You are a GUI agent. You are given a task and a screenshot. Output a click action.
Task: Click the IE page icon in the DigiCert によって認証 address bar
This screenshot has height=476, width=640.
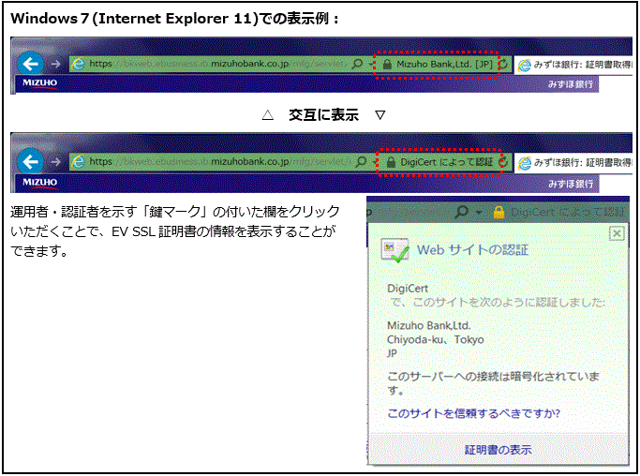[x=78, y=162]
